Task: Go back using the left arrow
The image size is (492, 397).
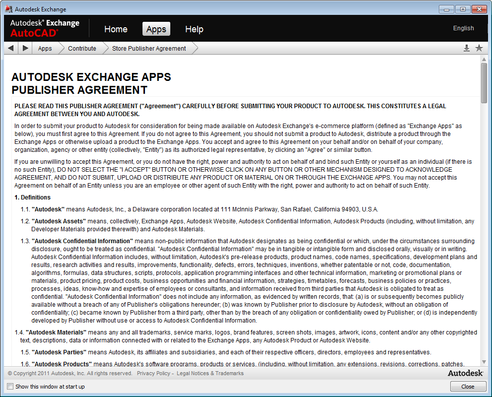Action: [x=10, y=48]
